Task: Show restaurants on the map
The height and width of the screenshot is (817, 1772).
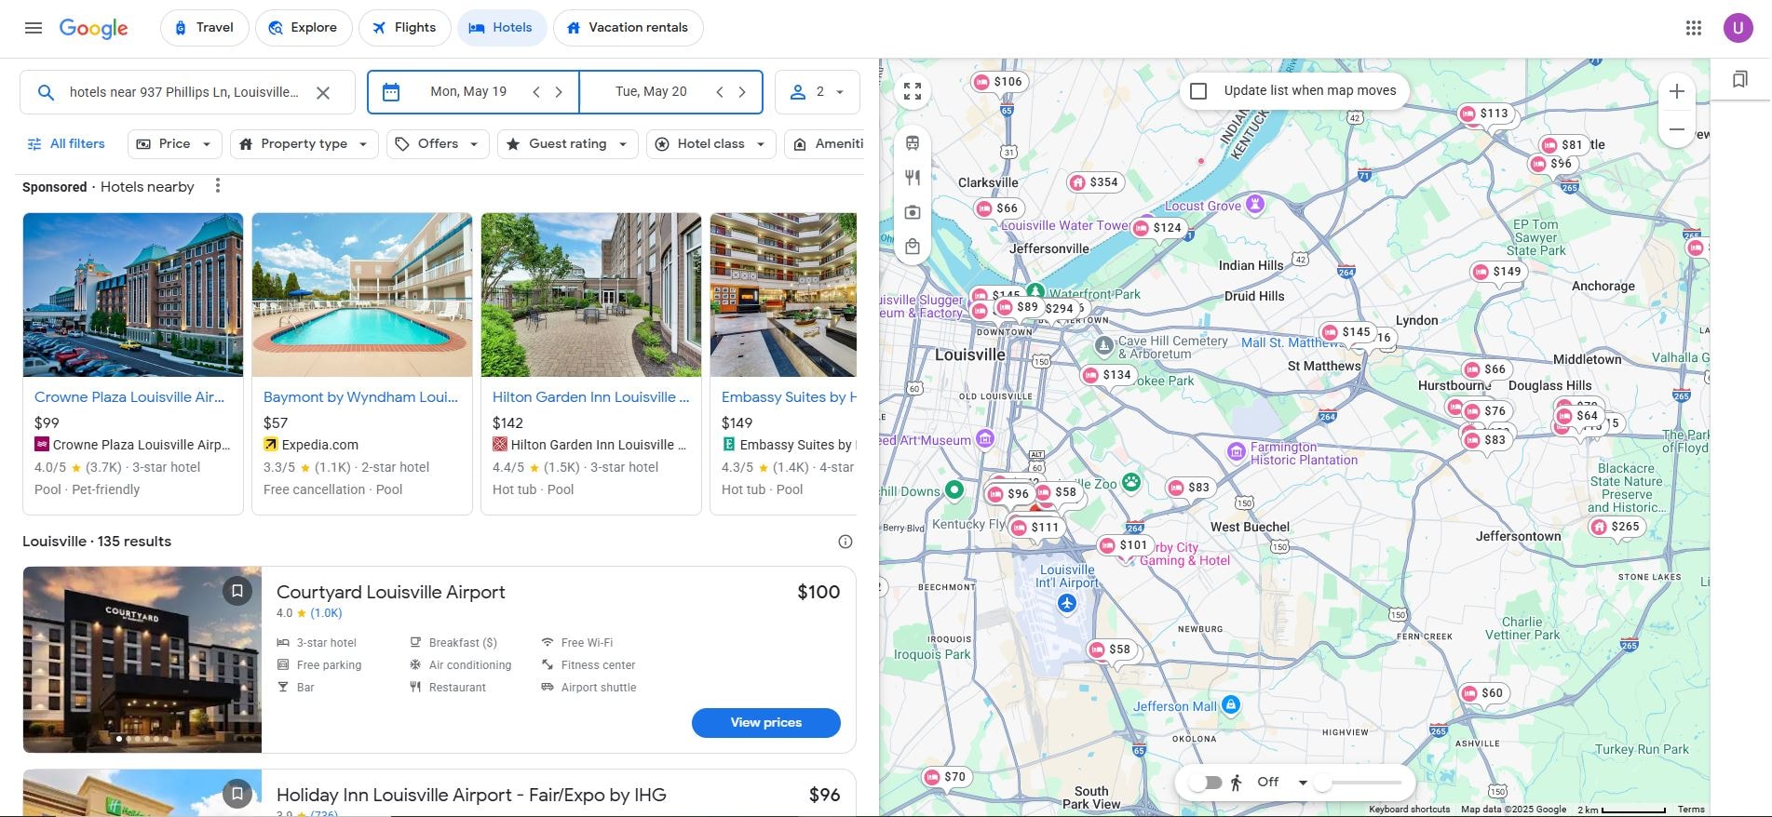Action: click(x=913, y=178)
